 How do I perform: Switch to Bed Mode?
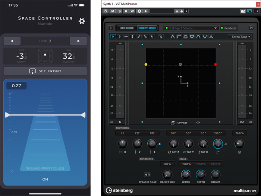(127, 28)
